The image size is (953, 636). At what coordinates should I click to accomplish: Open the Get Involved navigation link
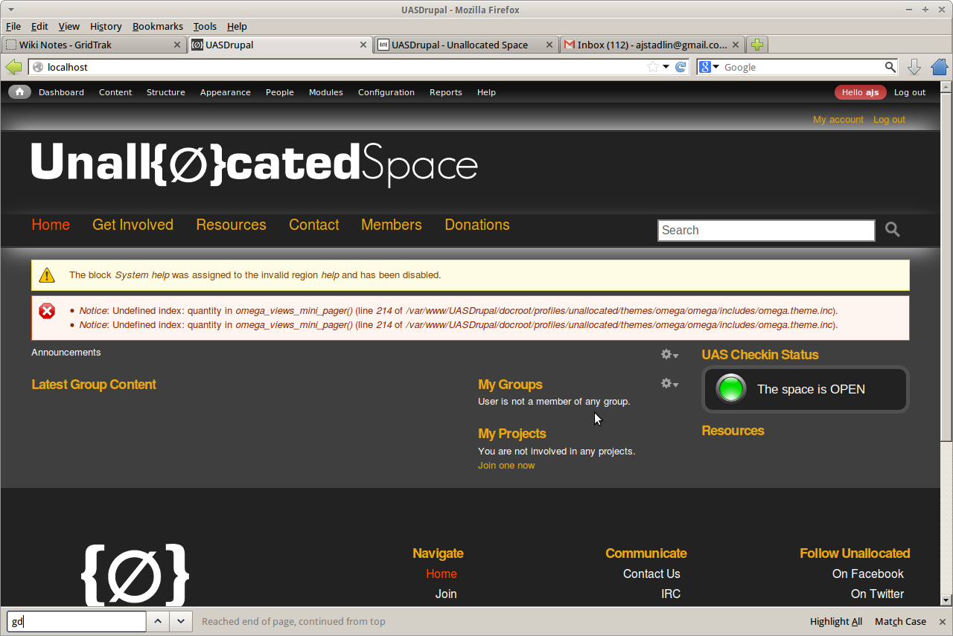pos(133,225)
